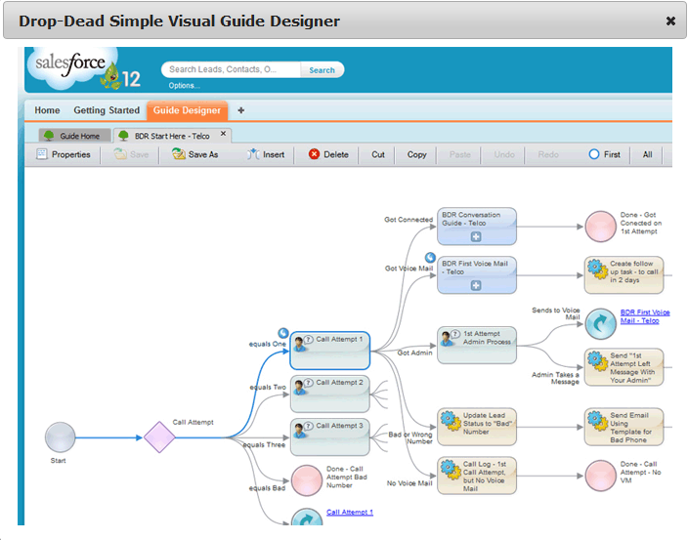The height and width of the screenshot is (540, 688).
Task: Click the search leads input field
Action: click(x=232, y=70)
